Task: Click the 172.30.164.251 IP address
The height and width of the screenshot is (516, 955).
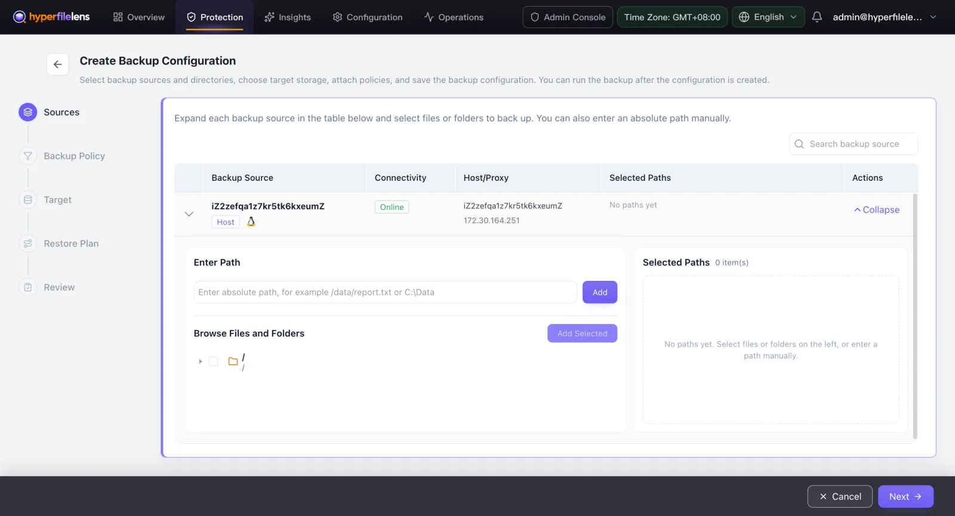Action: coord(492,220)
